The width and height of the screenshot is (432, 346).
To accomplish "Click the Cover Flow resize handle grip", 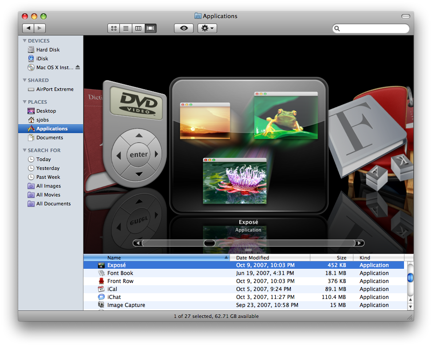I will [249, 250].
